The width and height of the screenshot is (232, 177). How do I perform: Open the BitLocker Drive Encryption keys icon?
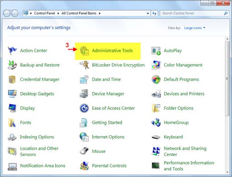click(x=84, y=65)
